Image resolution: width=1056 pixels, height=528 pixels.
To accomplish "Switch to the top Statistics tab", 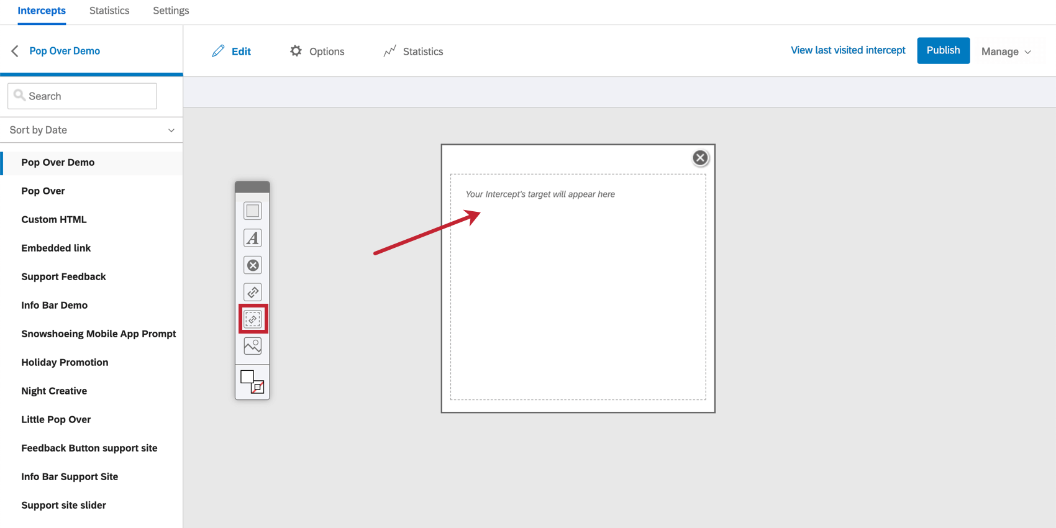I will (109, 11).
